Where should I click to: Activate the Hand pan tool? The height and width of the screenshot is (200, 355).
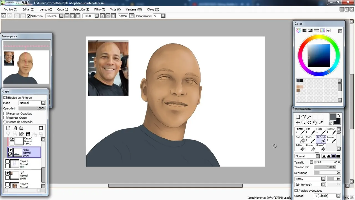pos(315,123)
